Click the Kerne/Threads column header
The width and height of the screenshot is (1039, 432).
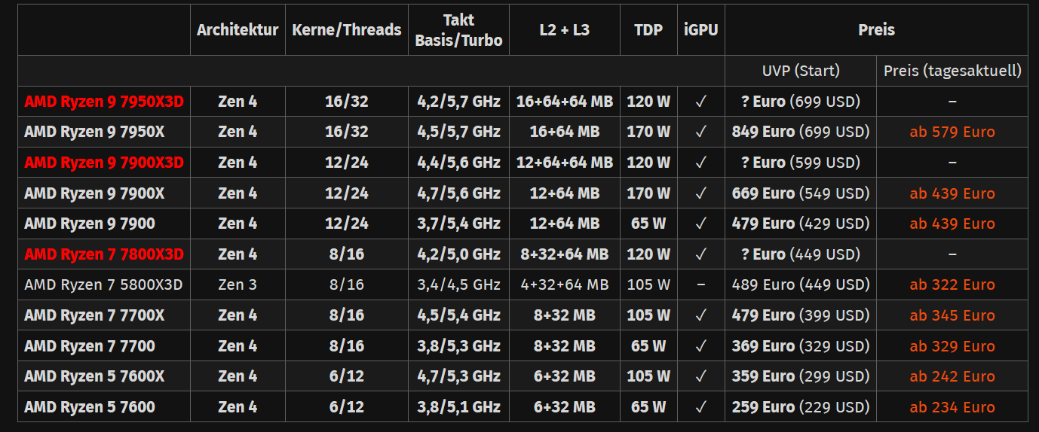[x=347, y=30]
